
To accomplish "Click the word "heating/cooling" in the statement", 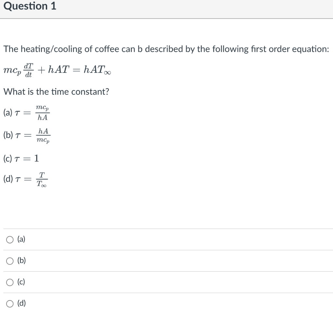I will click(52, 49).
